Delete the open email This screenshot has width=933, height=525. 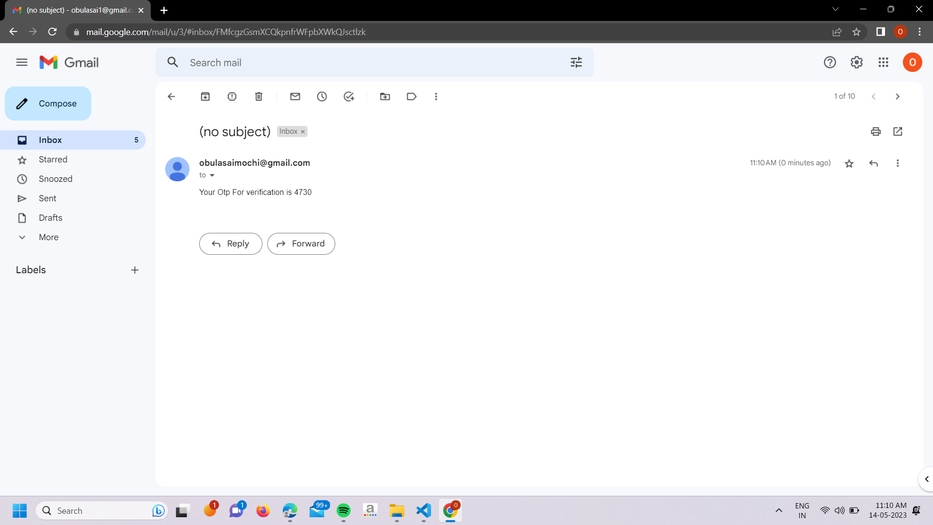coord(259,96)
